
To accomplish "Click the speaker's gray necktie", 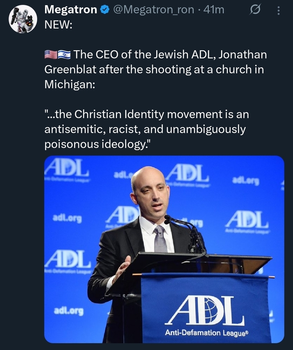I will (x=160, y=239).
